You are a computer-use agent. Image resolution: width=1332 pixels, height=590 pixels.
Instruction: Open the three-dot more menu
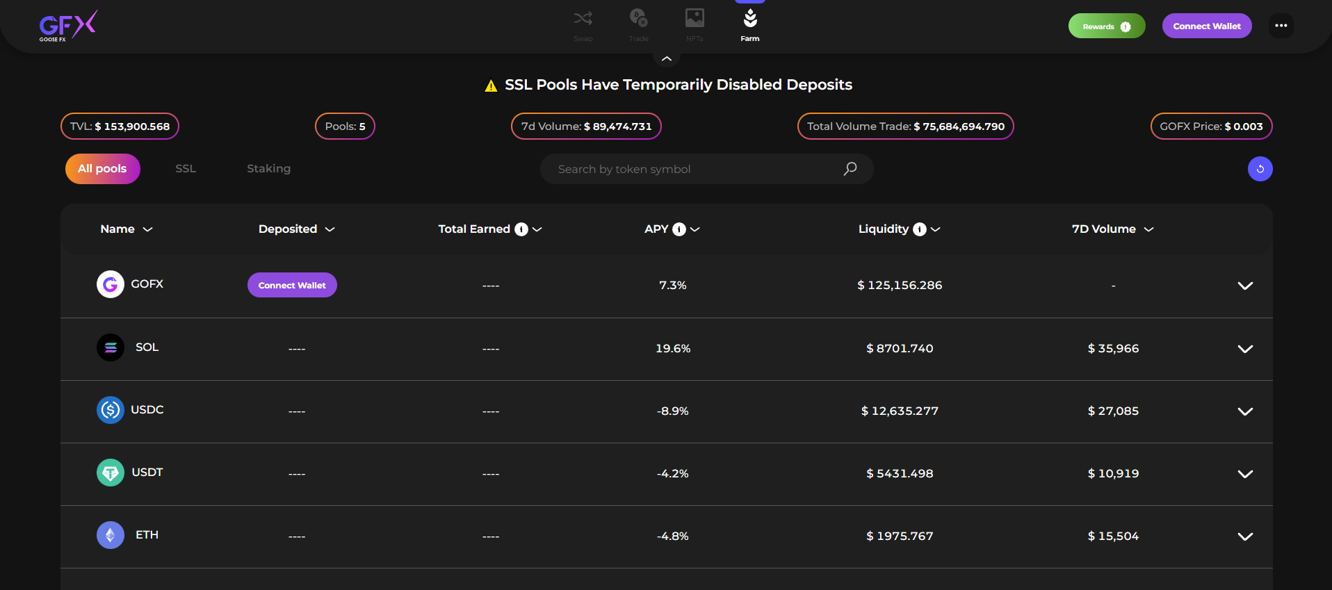point(1281,26)
